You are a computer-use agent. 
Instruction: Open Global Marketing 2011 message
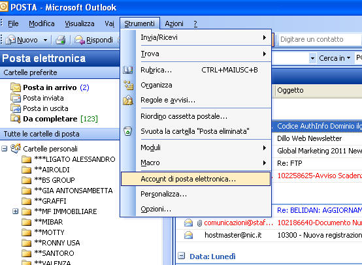(320, 151)
